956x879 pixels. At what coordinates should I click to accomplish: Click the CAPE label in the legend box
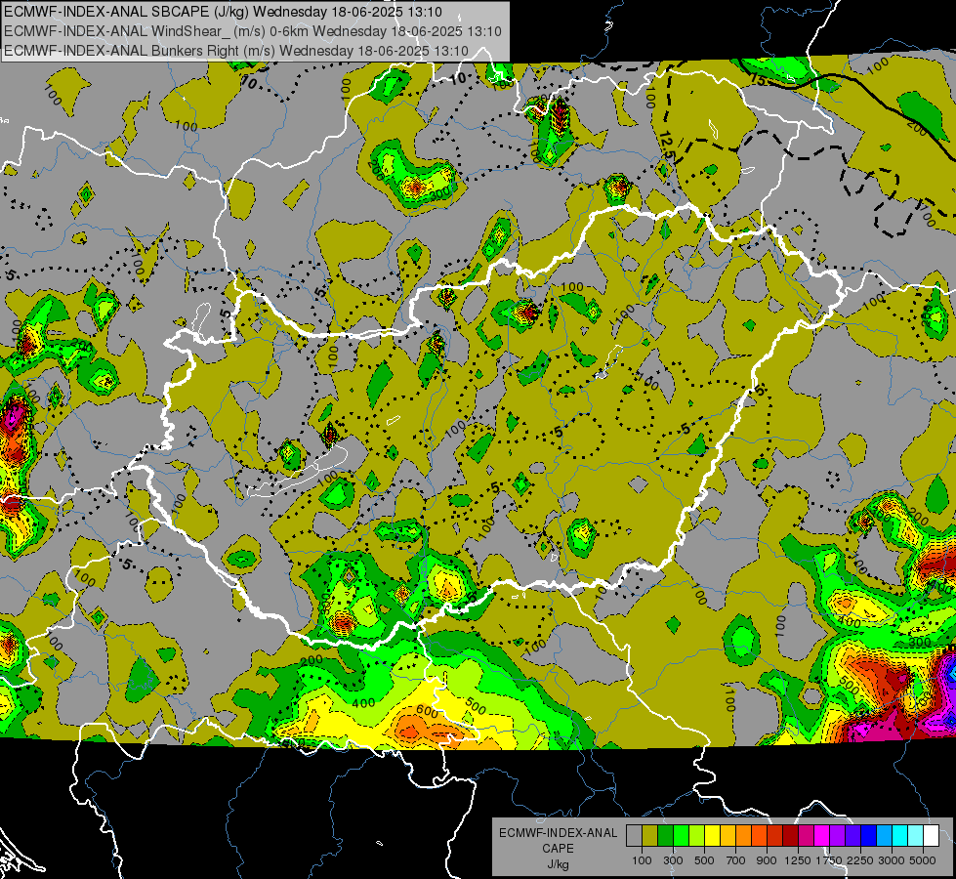pos(558,849)
